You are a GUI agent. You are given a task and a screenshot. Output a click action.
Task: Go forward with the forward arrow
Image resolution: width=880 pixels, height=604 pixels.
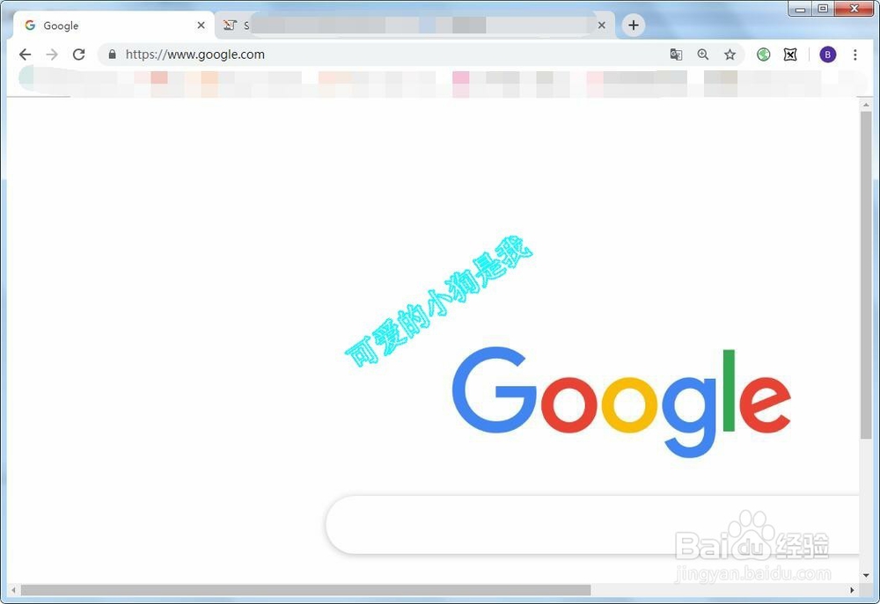tap(52, 55)
